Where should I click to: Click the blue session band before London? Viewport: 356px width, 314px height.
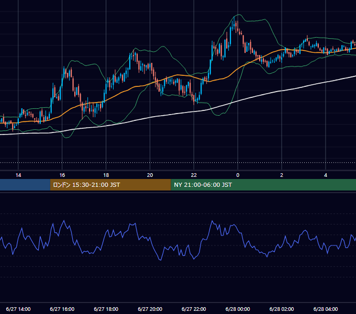point(25,185)
